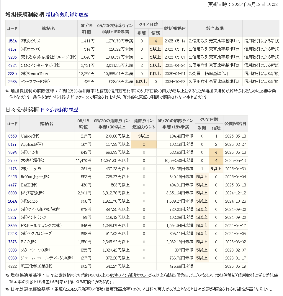Click the stock name 木徳神糧(株)
The width and height of the screenshot is (283, 296).
tap(32, 161)
